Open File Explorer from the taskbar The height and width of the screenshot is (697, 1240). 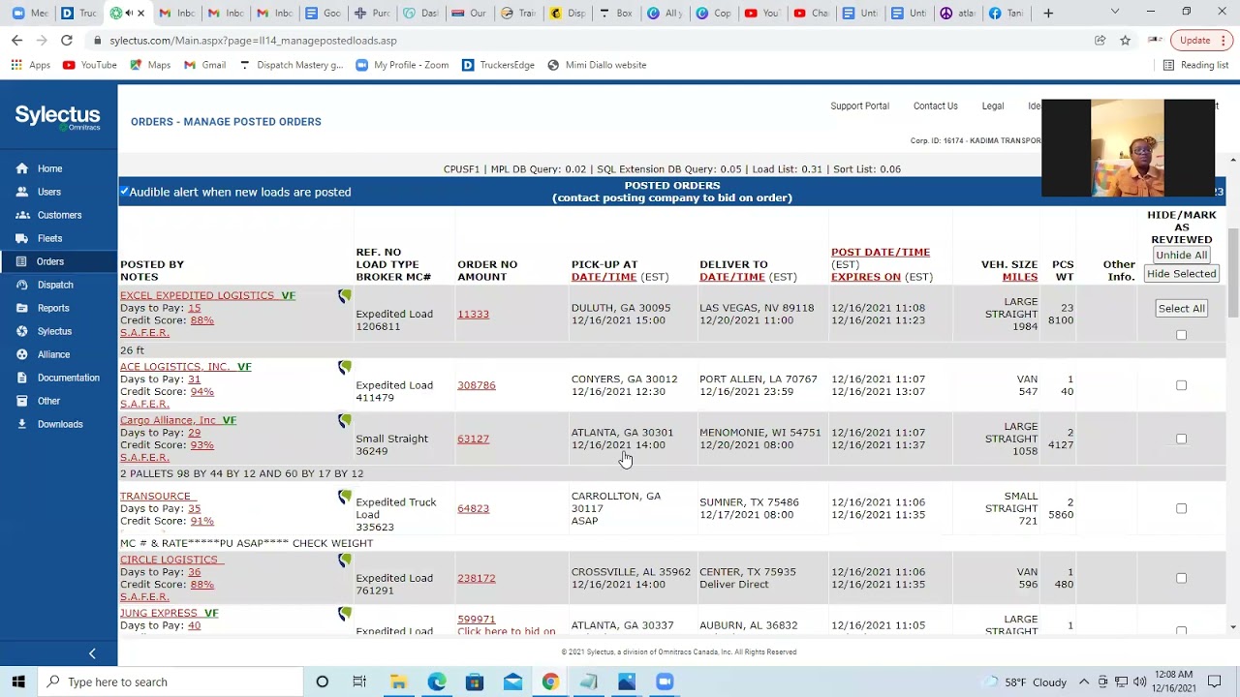click(x=398, y=682)
